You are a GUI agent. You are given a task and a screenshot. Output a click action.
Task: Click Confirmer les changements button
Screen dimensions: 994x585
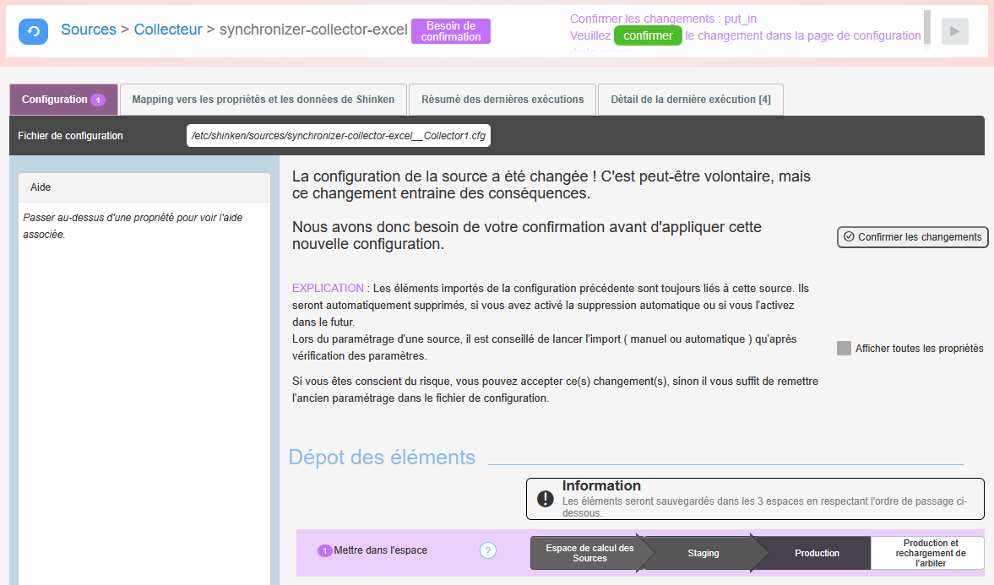click(x=912, y=237)
